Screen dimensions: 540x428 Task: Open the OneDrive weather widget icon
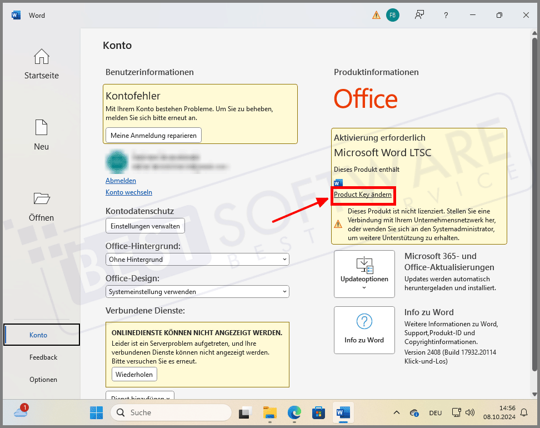[x=21, y=411]
